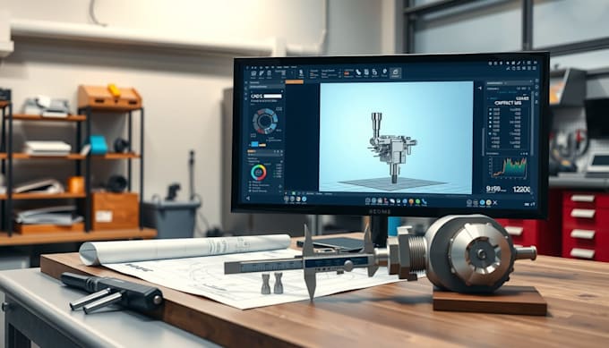Click the white arrow beside the right panel

pos(480,88)
